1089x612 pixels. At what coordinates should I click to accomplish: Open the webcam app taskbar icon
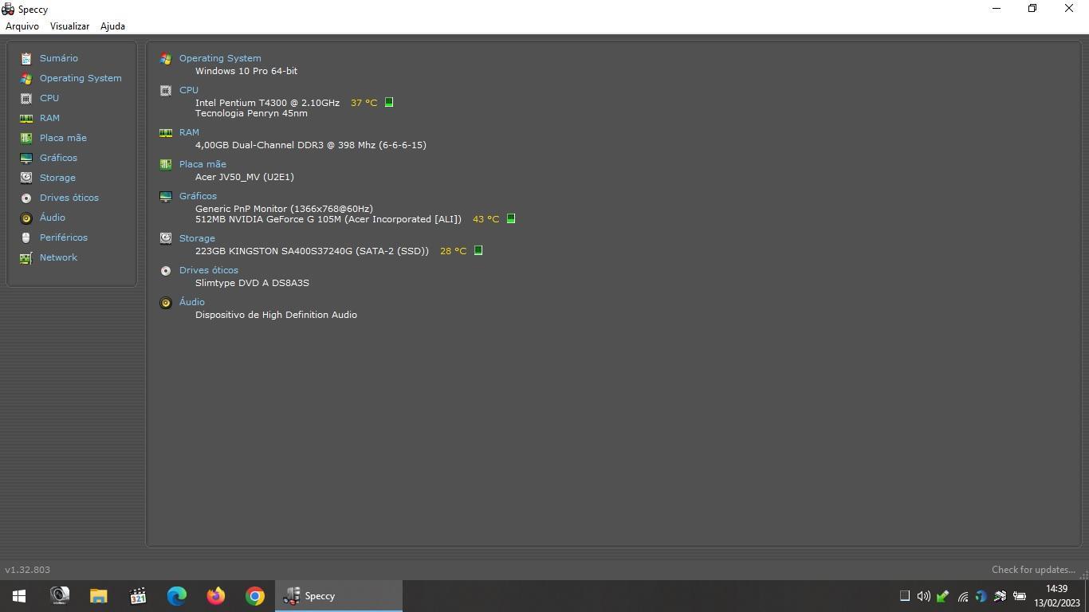point(59,596)
